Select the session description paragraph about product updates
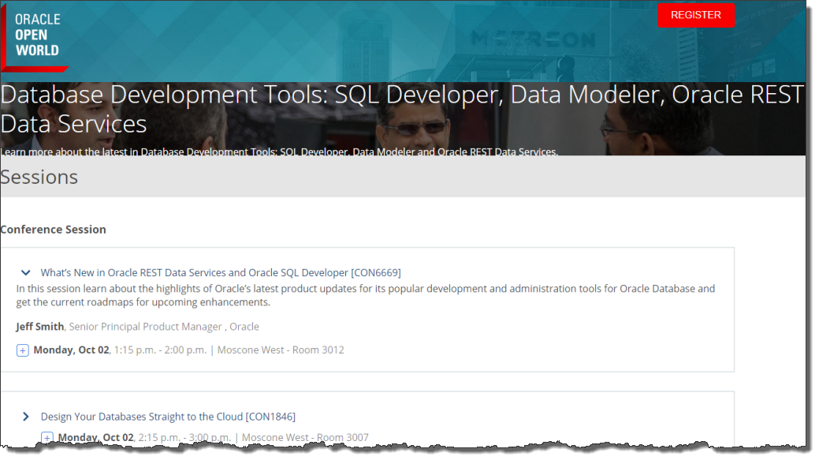This screenshot has height=460, width=819. point(366,295)
